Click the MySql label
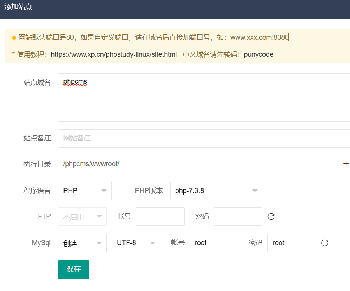This screenshot has width=350, height=291. point(41,243)
